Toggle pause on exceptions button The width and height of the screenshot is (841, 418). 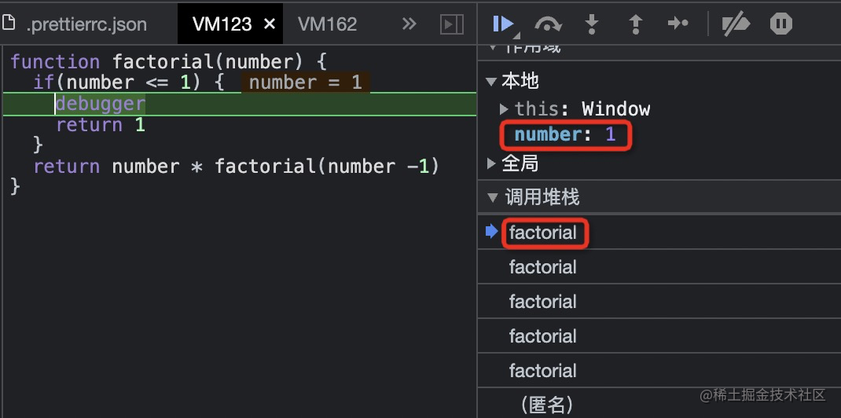tap(780, 24)
